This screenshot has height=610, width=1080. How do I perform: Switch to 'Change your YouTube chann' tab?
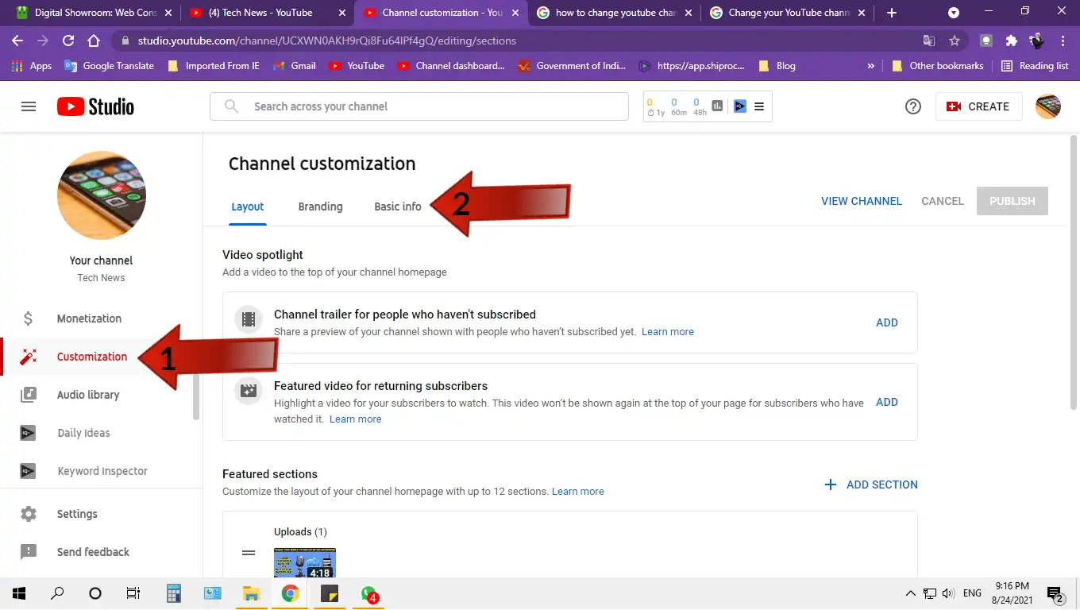tap(787, 13)
